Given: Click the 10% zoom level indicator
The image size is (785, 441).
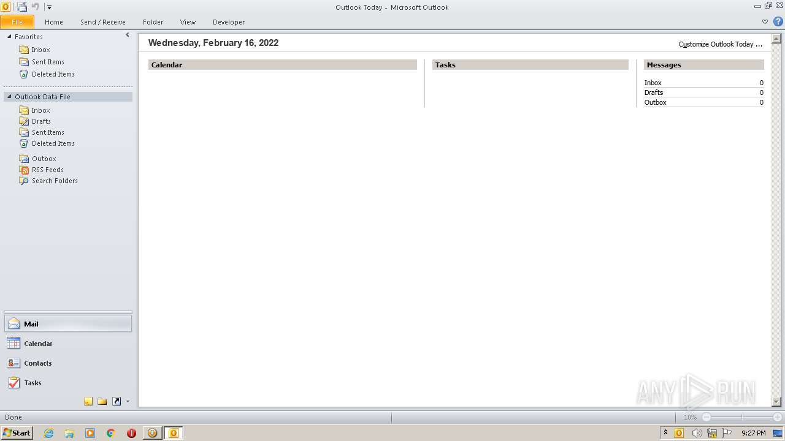Looking at the screenshot, I should [x=690, y=417].
